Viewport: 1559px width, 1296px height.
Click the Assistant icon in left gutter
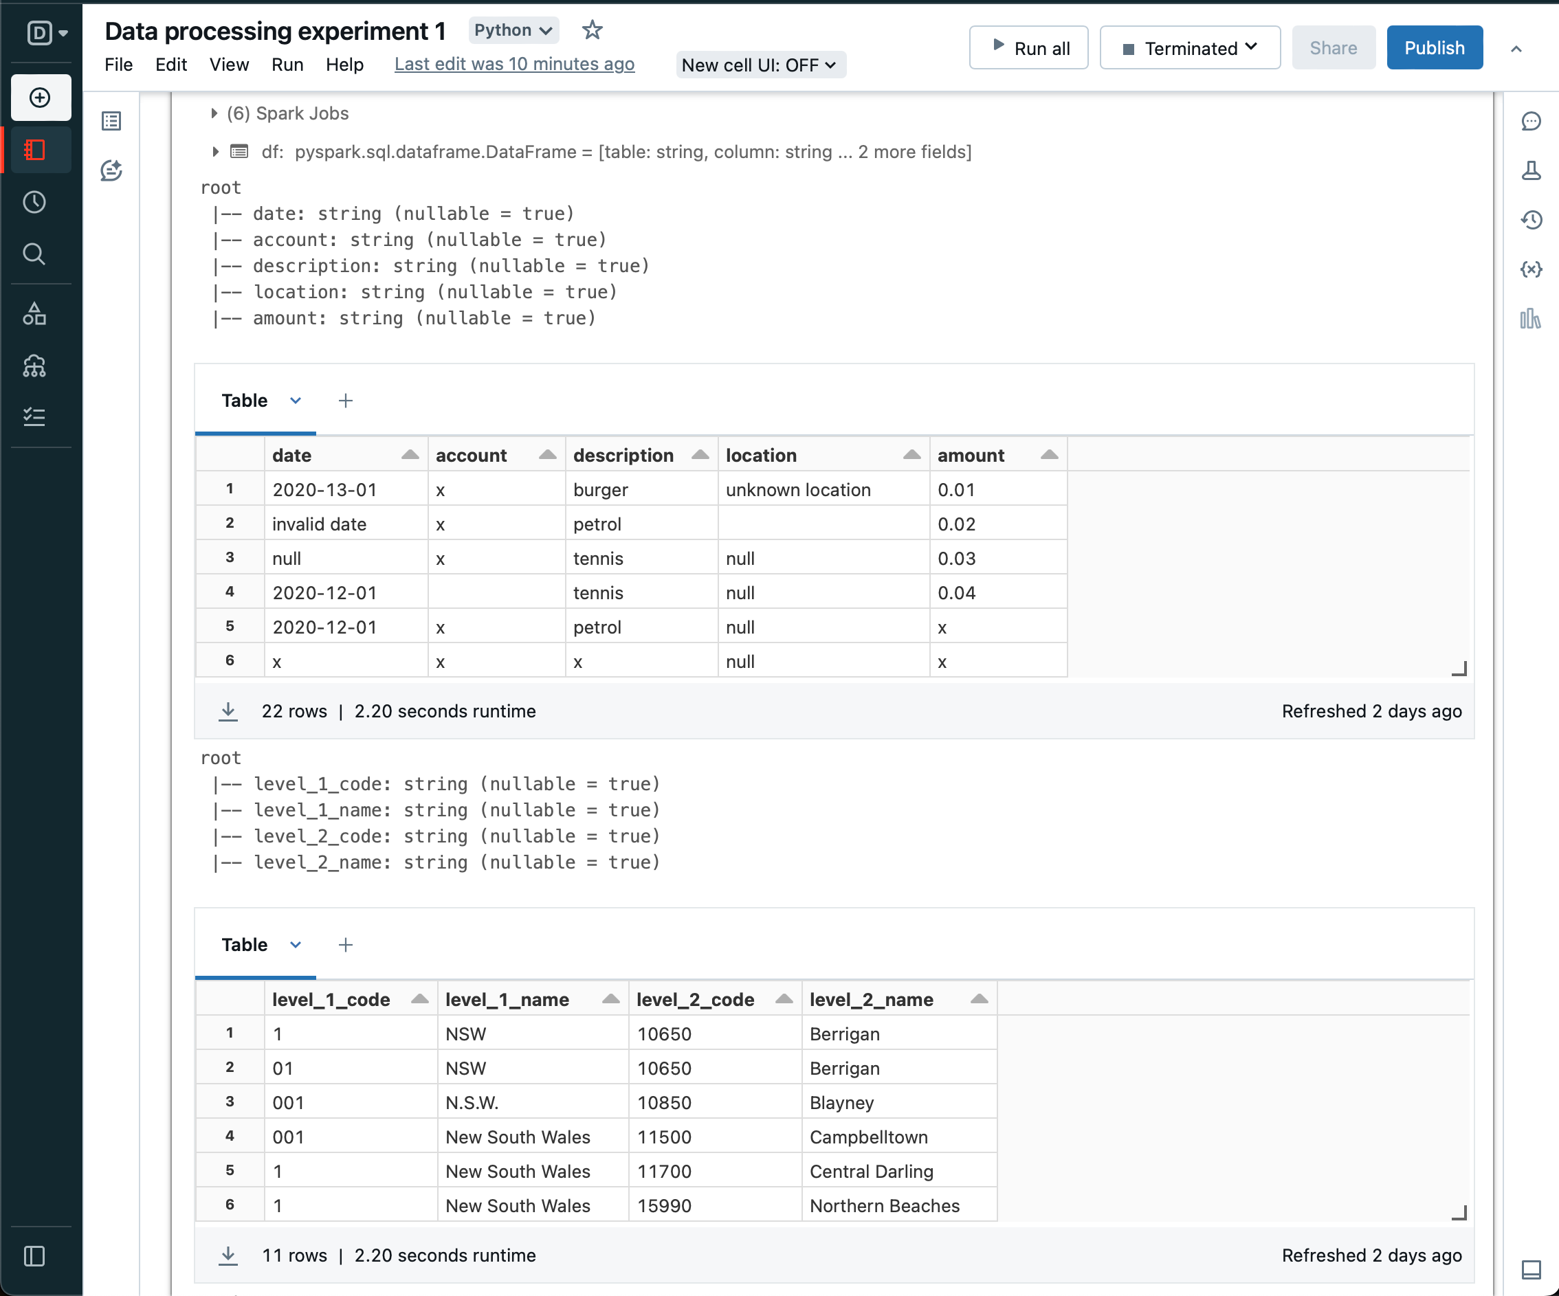(x=111, y=170)
